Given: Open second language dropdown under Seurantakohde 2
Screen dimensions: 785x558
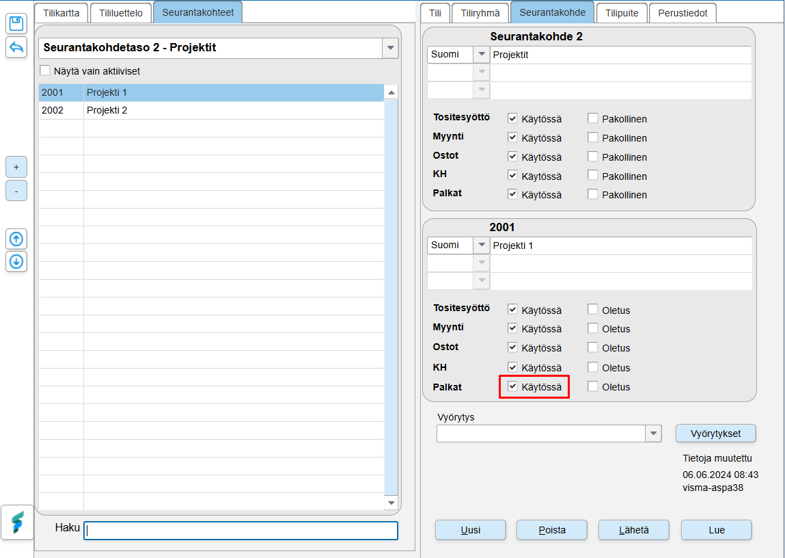Looking at the screenshot, I should click(x=482, y=72).
